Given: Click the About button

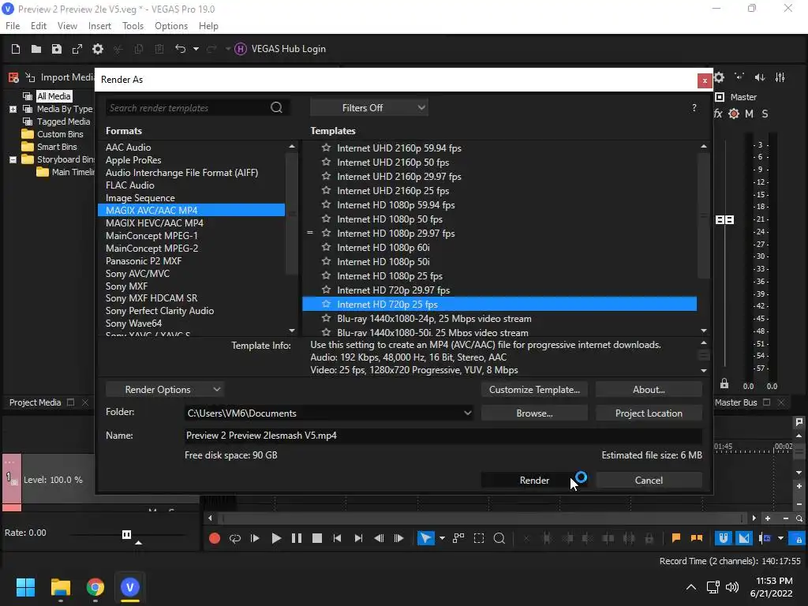Looking at the screenshot, I should click(649, 390).
